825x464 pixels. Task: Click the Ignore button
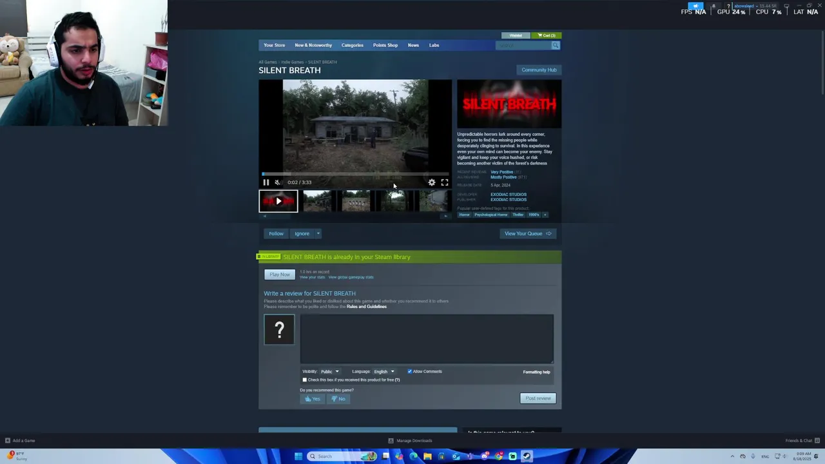pos(302,233)
